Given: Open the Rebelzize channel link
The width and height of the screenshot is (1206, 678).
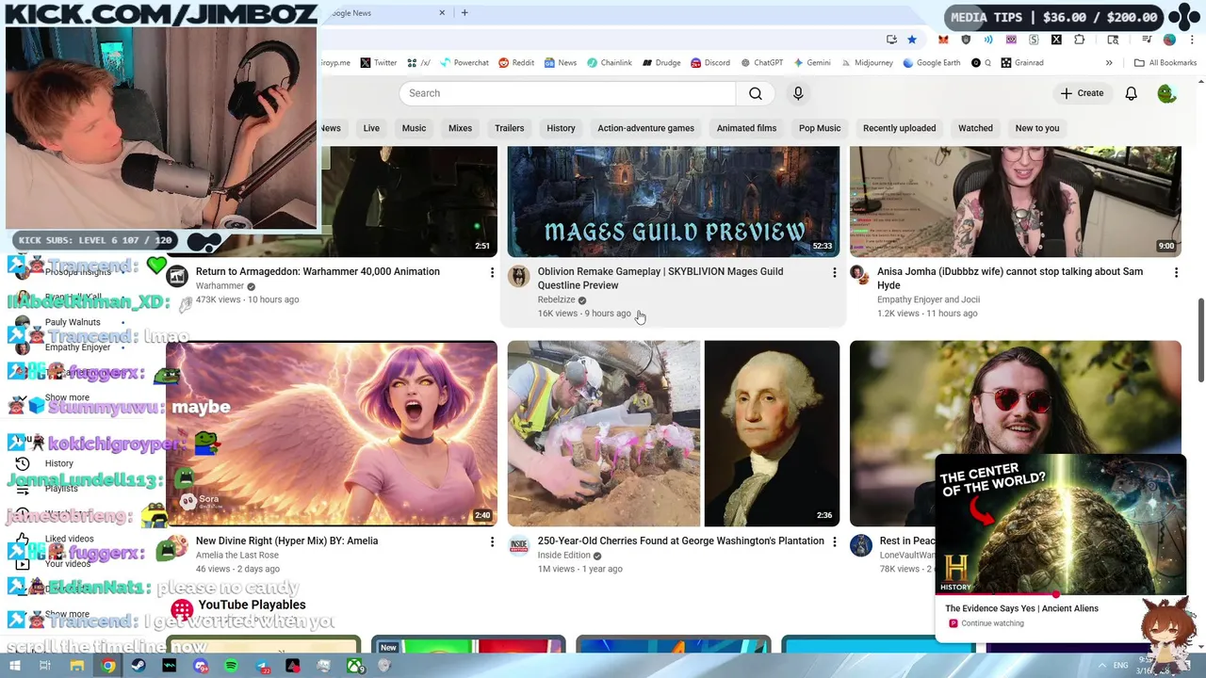Looking at the screenshot, I should 556,299.
